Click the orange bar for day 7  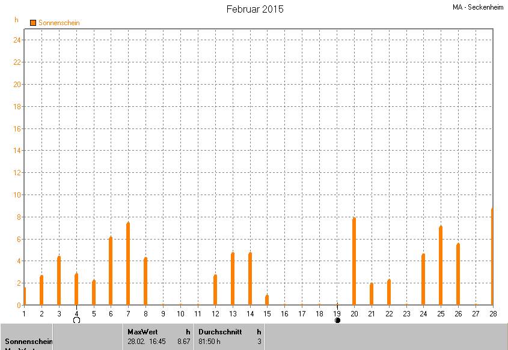point(128,264)
